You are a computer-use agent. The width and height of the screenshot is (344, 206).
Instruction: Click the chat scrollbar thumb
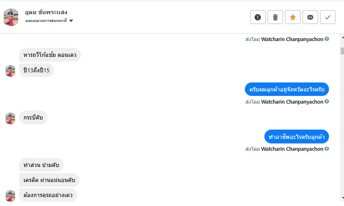pyautogui.click(x=342, y=51)
